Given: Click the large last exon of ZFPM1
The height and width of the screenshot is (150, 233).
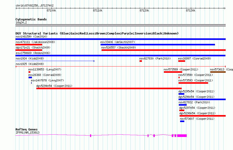Looking at the screenshot, I should [x=182, y=136].
